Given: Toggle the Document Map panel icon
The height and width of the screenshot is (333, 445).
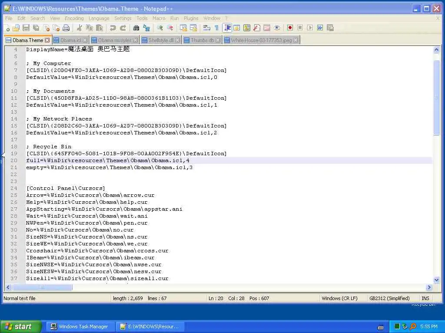Looking at the screenshot, I should pyautogui.click(x=247, y=28).
